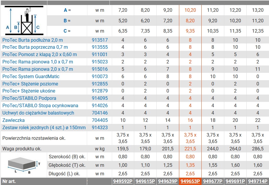The height and width of the screenshot is (185, 269).
Task: Open article number 914095
Action: coord(100,98)
